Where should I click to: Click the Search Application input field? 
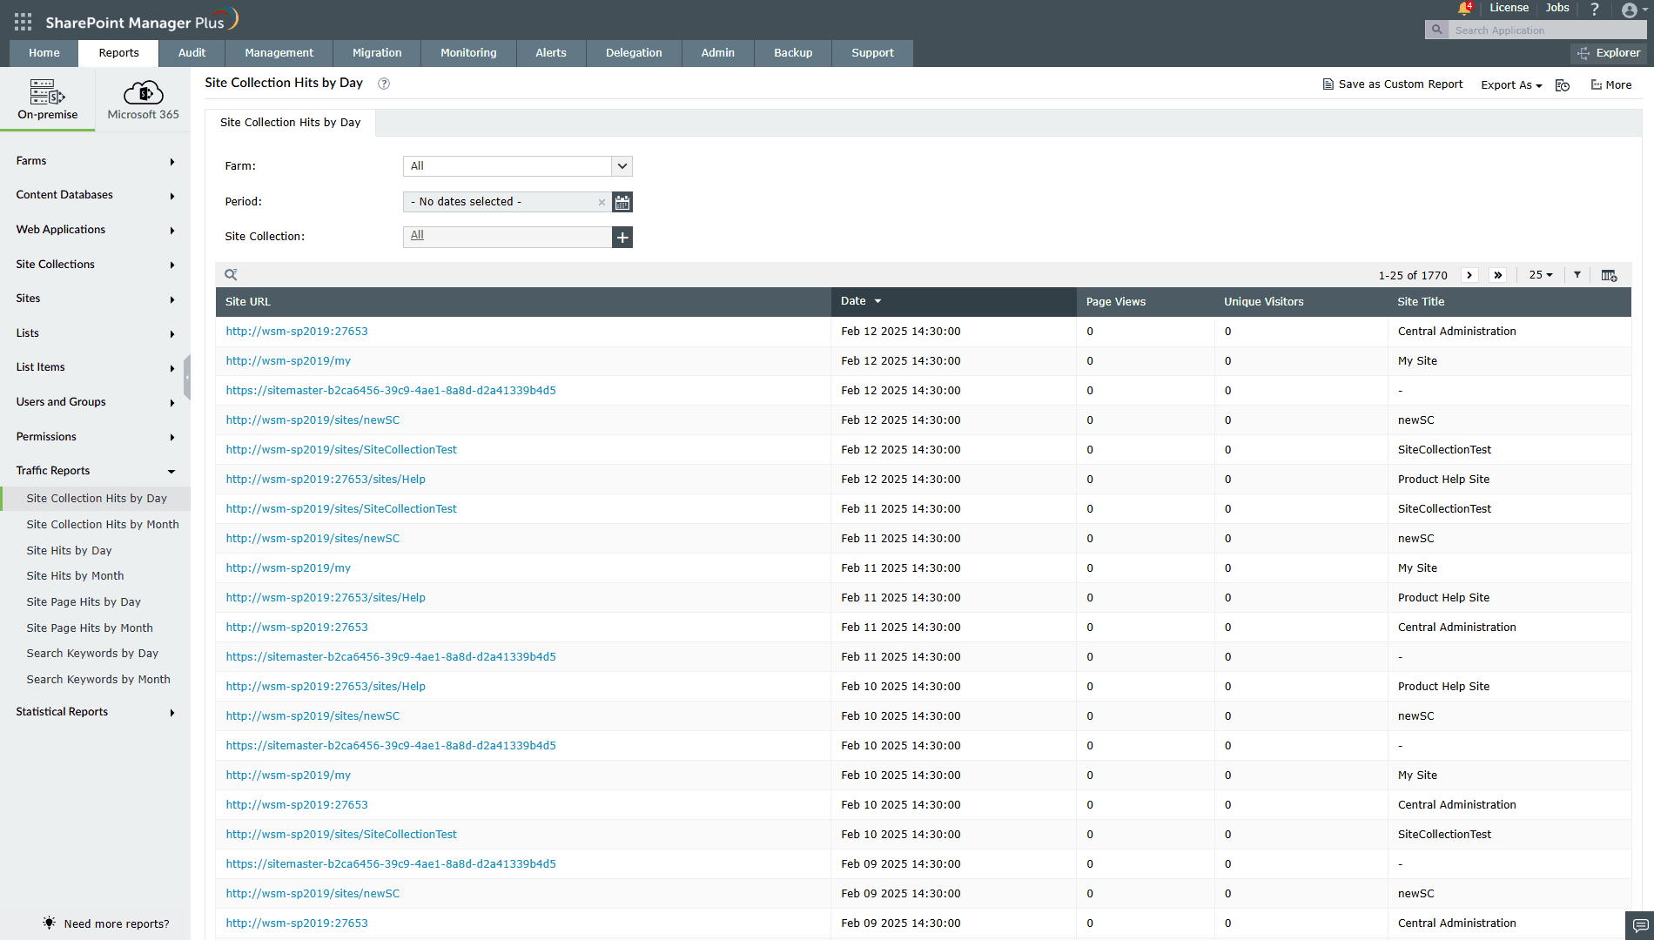[x=1547, y=30]
